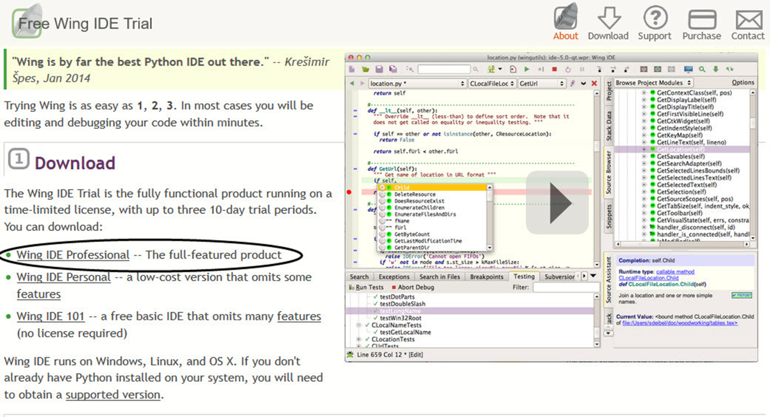
Task: Open Wing IDE 101 link
Action: coord(50,316)
